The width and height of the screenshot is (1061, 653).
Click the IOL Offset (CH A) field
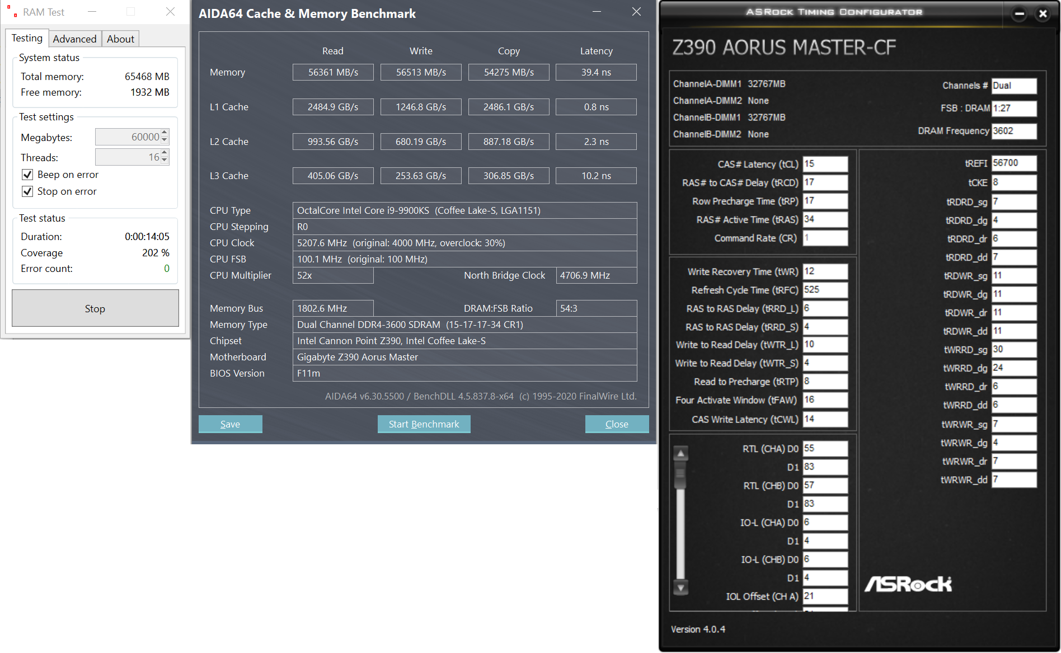pyautogui.click(x=825, y=596)
